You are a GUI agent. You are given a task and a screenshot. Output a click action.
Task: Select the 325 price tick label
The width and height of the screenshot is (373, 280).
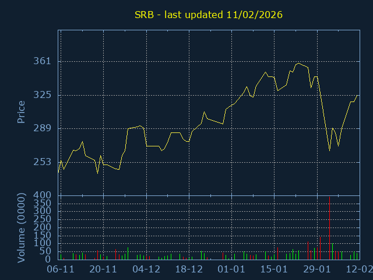click(43, 94)
